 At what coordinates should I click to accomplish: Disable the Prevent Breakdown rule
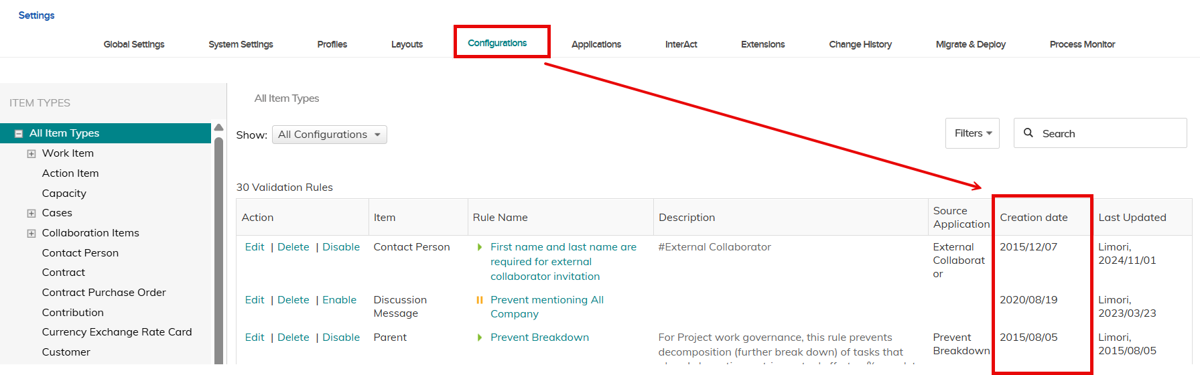coord(340,337)
